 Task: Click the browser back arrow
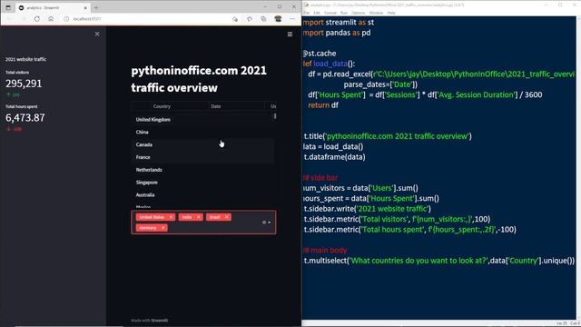(10, 19)
